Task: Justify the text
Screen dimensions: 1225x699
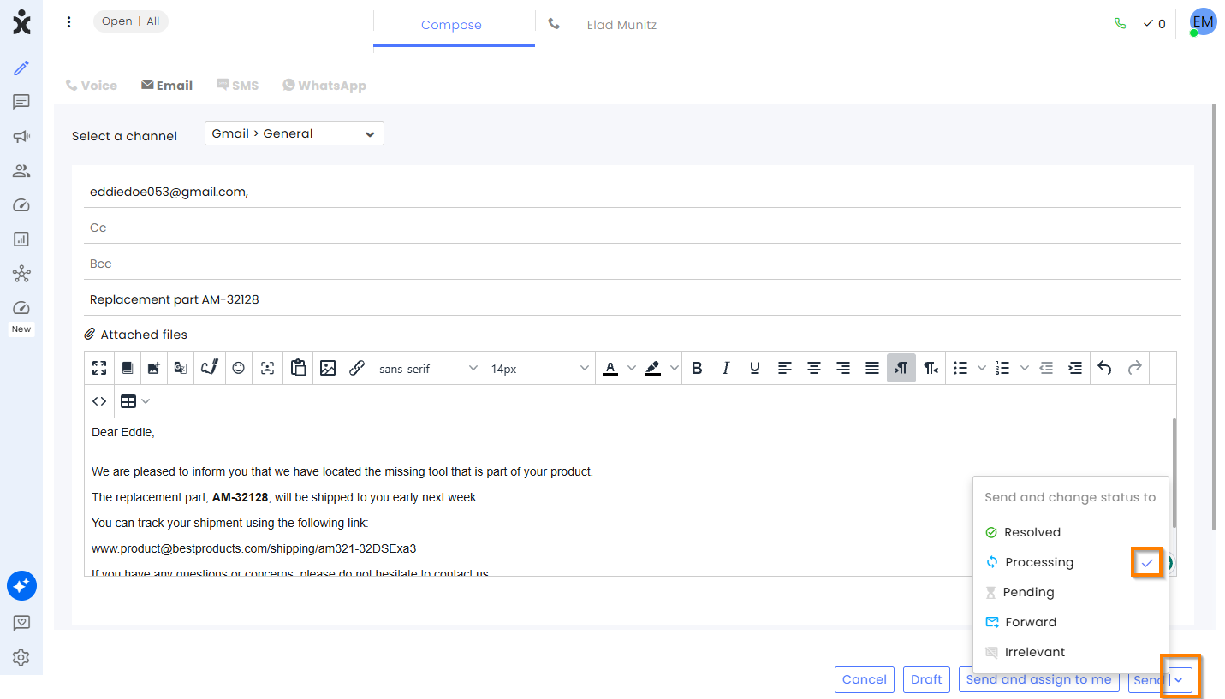Action: click(x=872, y=368)
